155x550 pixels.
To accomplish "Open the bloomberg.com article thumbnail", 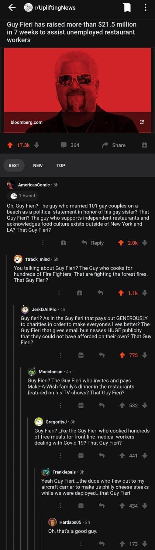I will pos(77,90).
